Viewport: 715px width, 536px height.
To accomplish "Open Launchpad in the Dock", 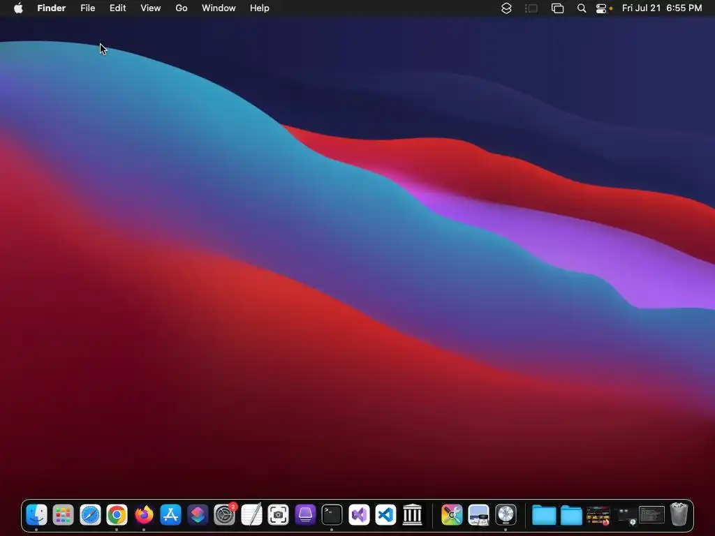I will (x=64, y=515).
